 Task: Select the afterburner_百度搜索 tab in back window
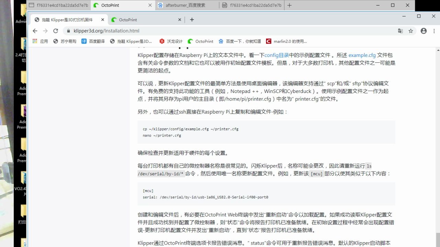point(187,5)
